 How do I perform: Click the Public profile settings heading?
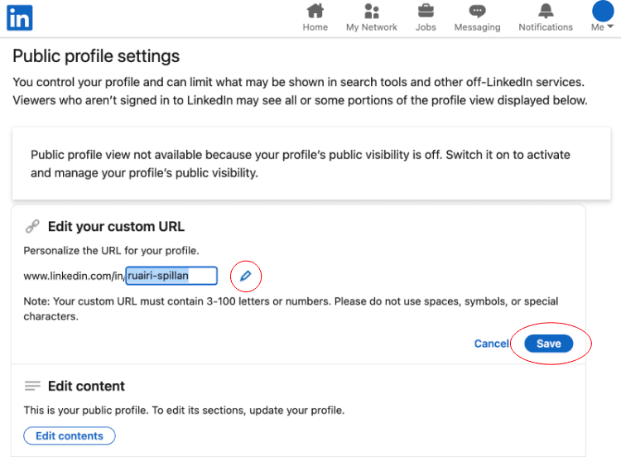tap(96, 56)
